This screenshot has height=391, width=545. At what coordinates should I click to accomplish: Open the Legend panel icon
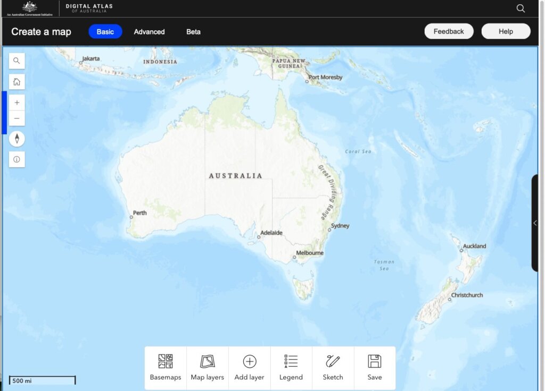(291, 361)
